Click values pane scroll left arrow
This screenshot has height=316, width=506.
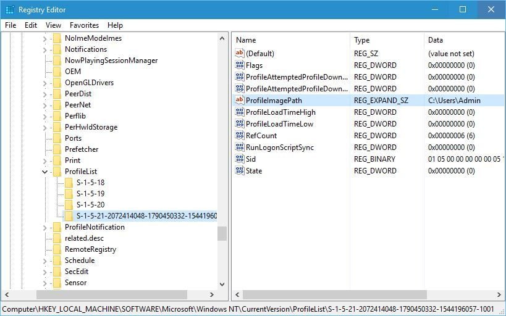point(237,295)
